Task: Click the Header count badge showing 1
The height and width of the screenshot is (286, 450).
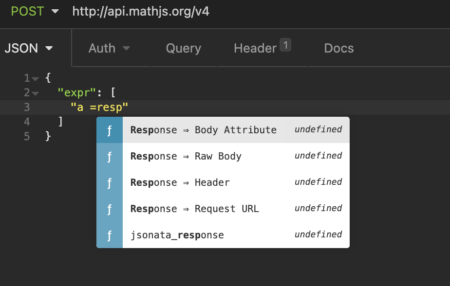Action: (285, 45)
